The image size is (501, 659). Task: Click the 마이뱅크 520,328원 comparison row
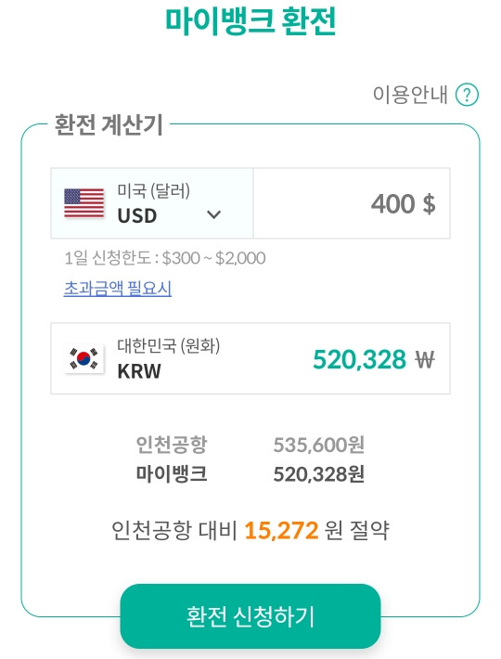coord(250,474)
